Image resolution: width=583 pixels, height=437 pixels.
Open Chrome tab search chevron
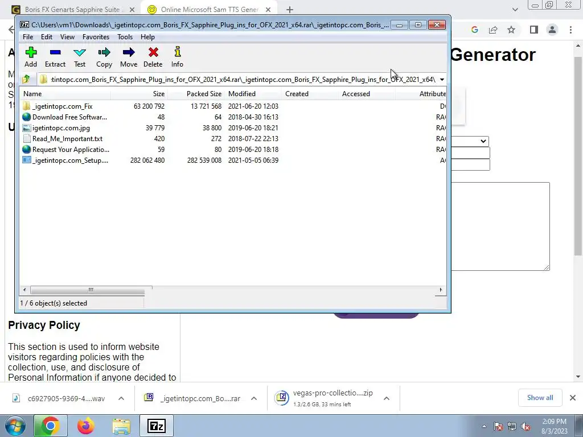point(515,10)
